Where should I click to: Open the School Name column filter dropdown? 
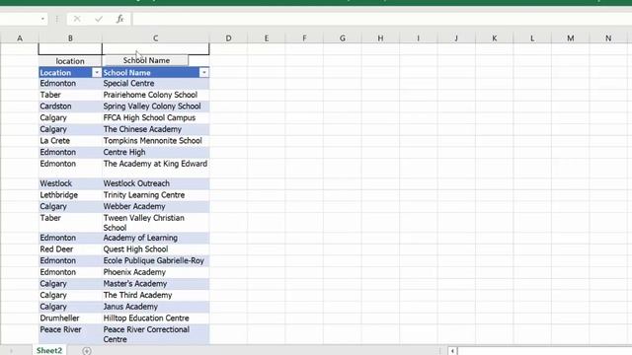pyautogui.click(x=204, y=72)
